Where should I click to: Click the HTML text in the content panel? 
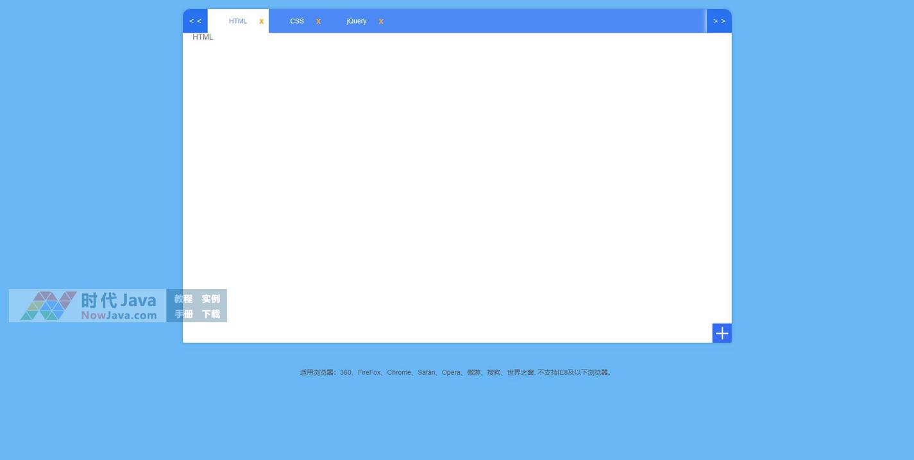click(x=203, y=37)
